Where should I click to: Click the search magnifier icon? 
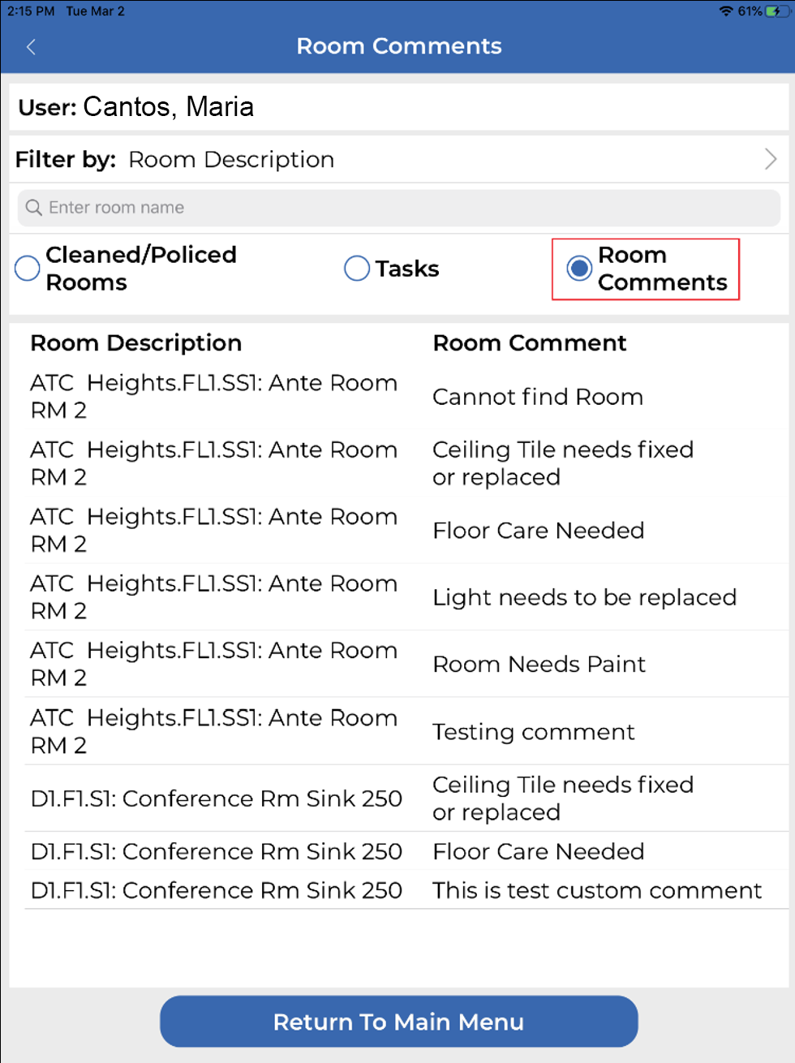[x=34, y=208]
